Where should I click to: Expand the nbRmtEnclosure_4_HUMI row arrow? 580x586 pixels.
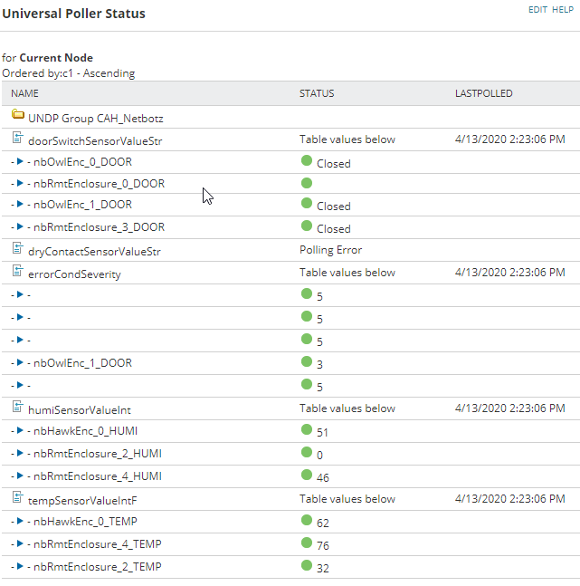20,476
